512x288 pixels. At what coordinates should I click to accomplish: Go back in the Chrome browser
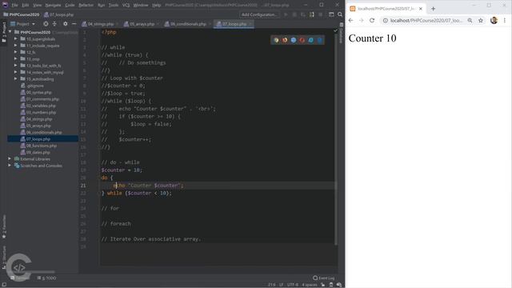[351, 20]
